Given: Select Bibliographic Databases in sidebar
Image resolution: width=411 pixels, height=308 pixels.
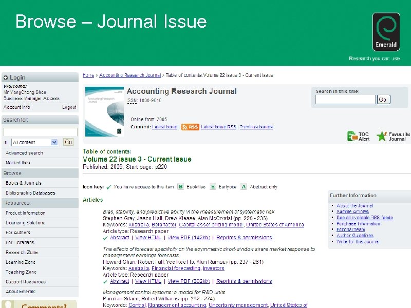Looking at the screenshot, I should 31,192.
